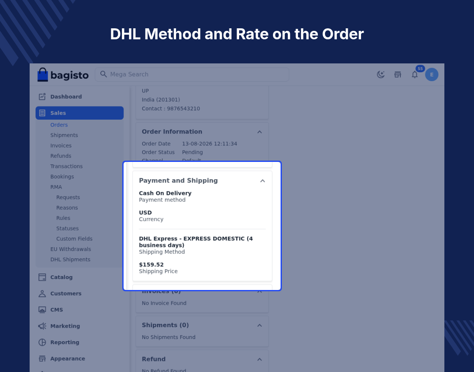This screenshot has height=372, width=474.
Task: Open Refunds page
Action: [61, 156]
